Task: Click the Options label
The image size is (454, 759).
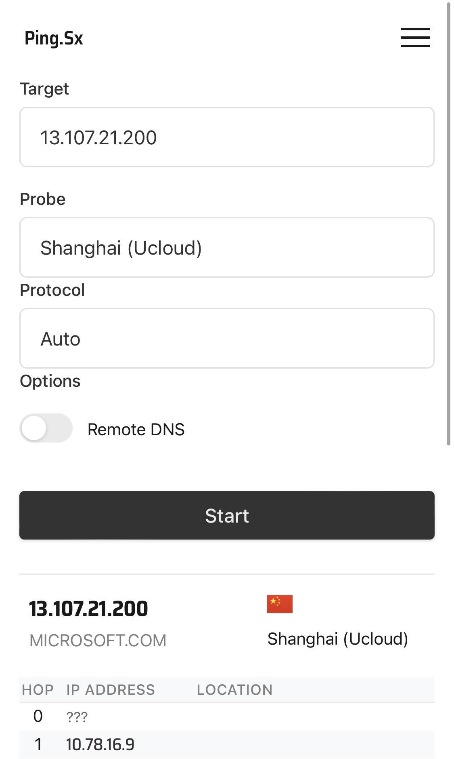Action: (x=50, y=381)
